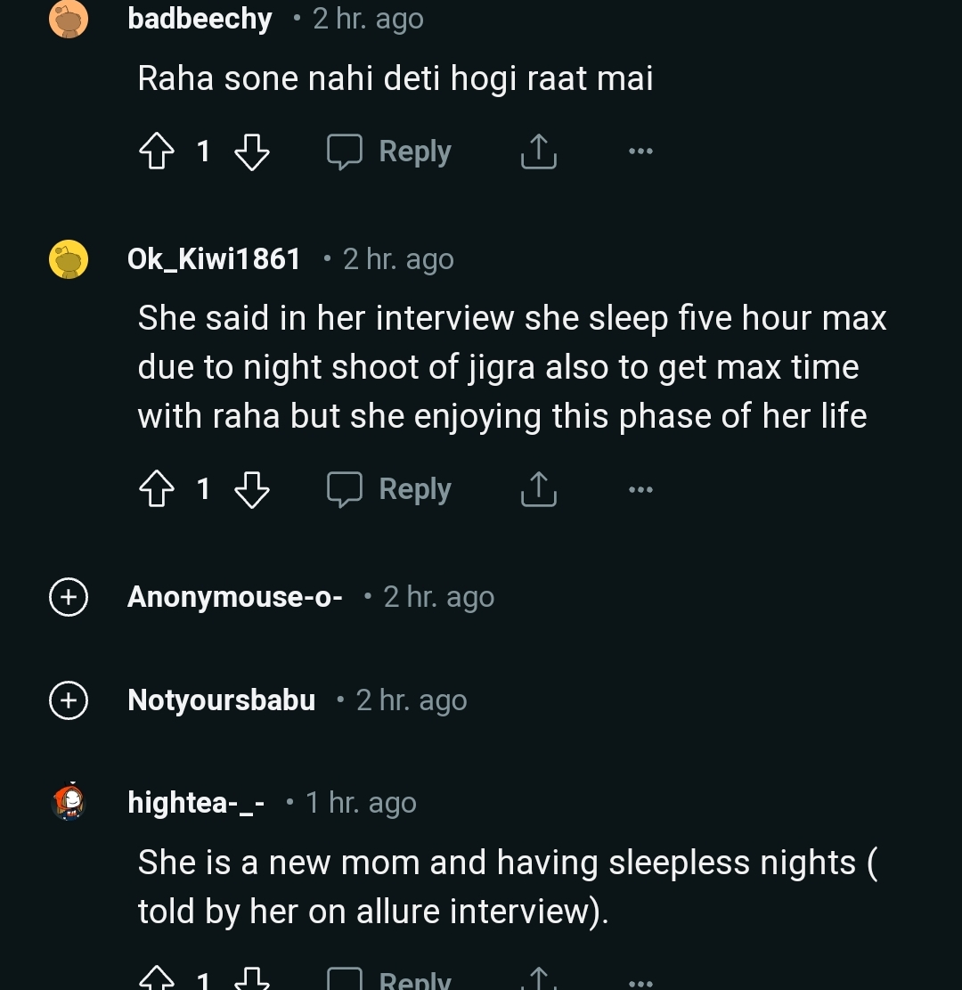This screenshot has height=990, width=962.
Task: Upvote hightea-_-'s new mom comment
Action: coord(157,978)
